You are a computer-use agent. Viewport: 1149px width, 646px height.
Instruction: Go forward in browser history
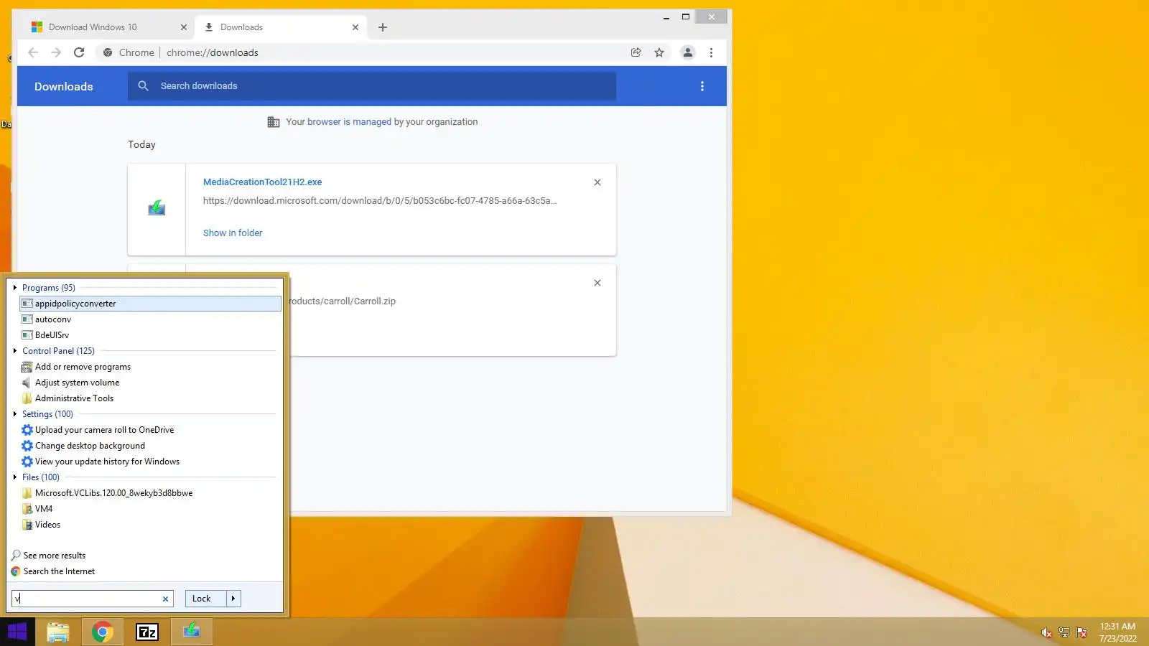(56, 52)
